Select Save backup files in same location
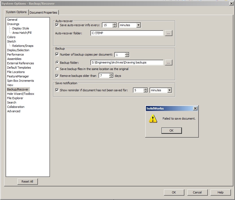The image size is (235, 200). (57, 69)
